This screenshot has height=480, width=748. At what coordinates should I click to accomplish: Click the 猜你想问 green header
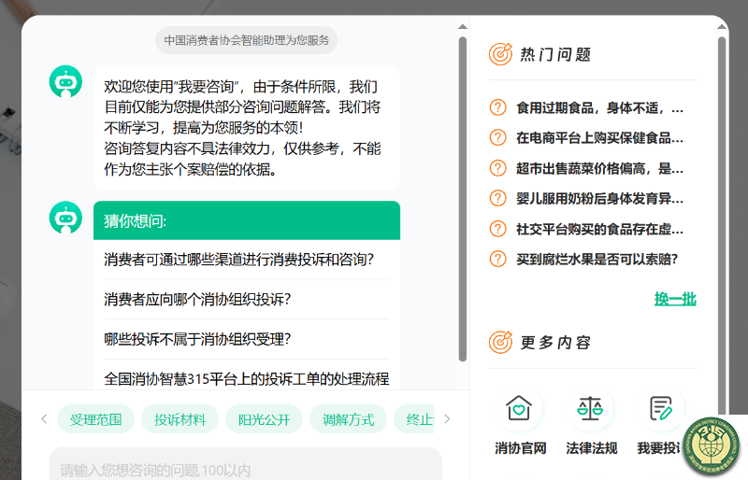(247, 220)
